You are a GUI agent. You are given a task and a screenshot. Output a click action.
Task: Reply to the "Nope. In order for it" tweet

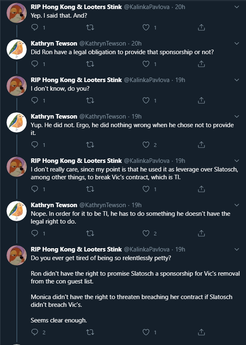[35, 233]
